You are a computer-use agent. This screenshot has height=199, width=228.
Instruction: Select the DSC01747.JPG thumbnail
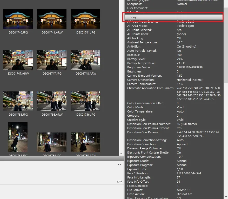coord(52,60)
